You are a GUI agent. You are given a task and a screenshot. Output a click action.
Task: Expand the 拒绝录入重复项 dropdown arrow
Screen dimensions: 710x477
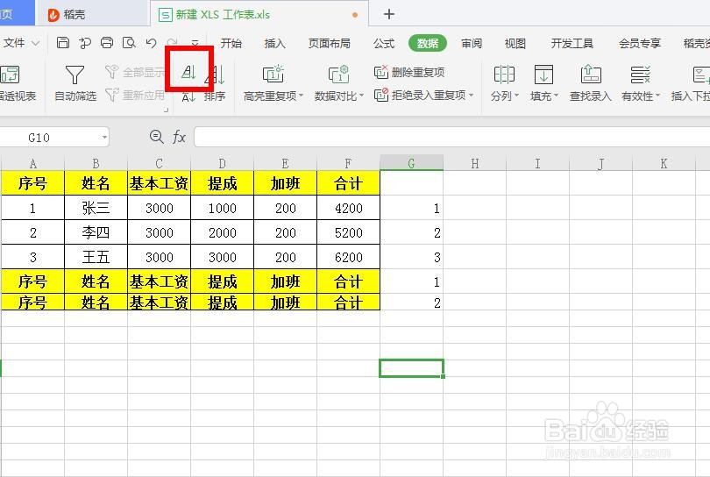point(472,95)
